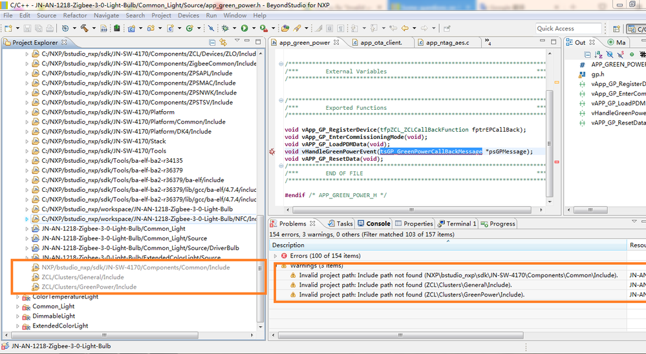Collapse All in Project Explorer toolbar
The width and height of the screenshot is (646, 354).
pos(212,43)
